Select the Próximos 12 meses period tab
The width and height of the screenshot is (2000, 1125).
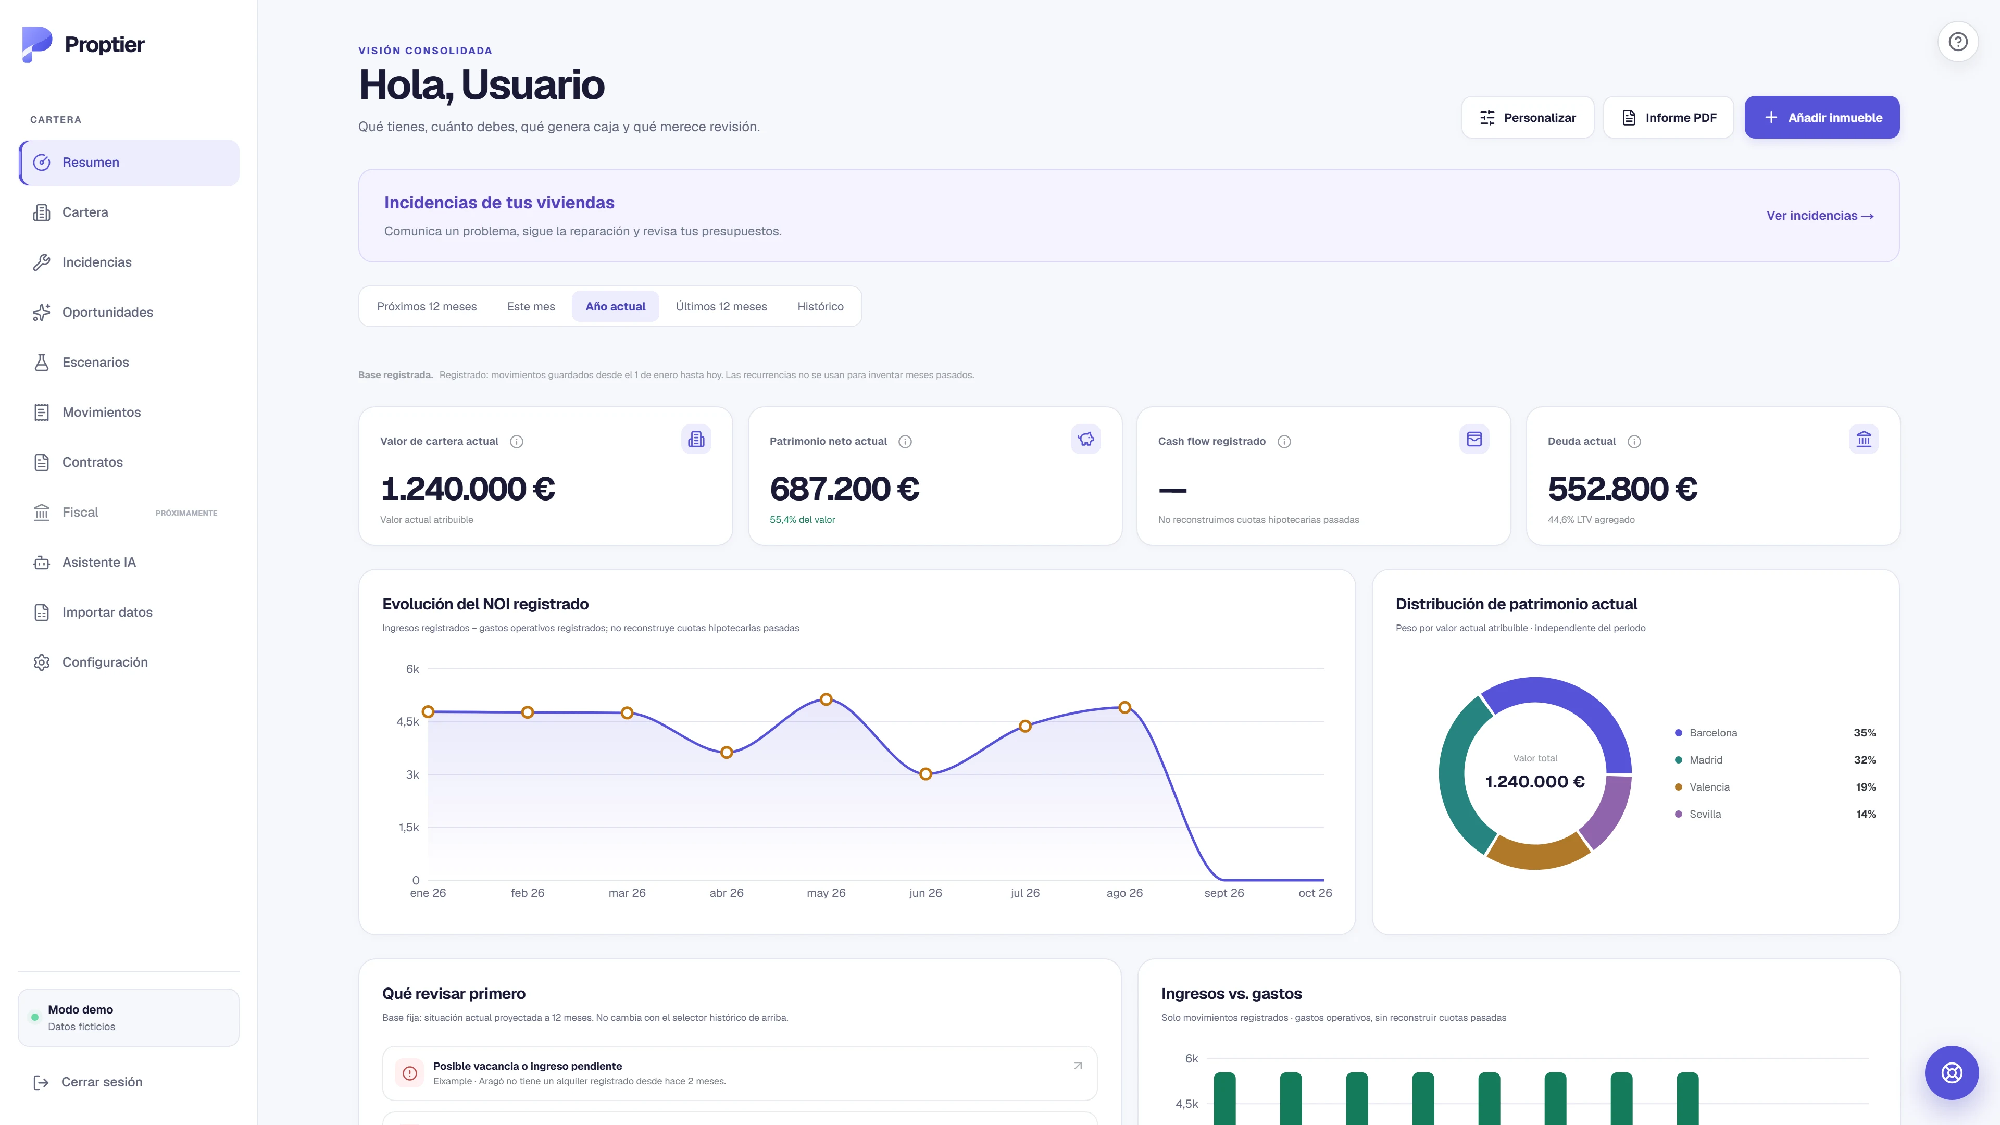(427, 307)
